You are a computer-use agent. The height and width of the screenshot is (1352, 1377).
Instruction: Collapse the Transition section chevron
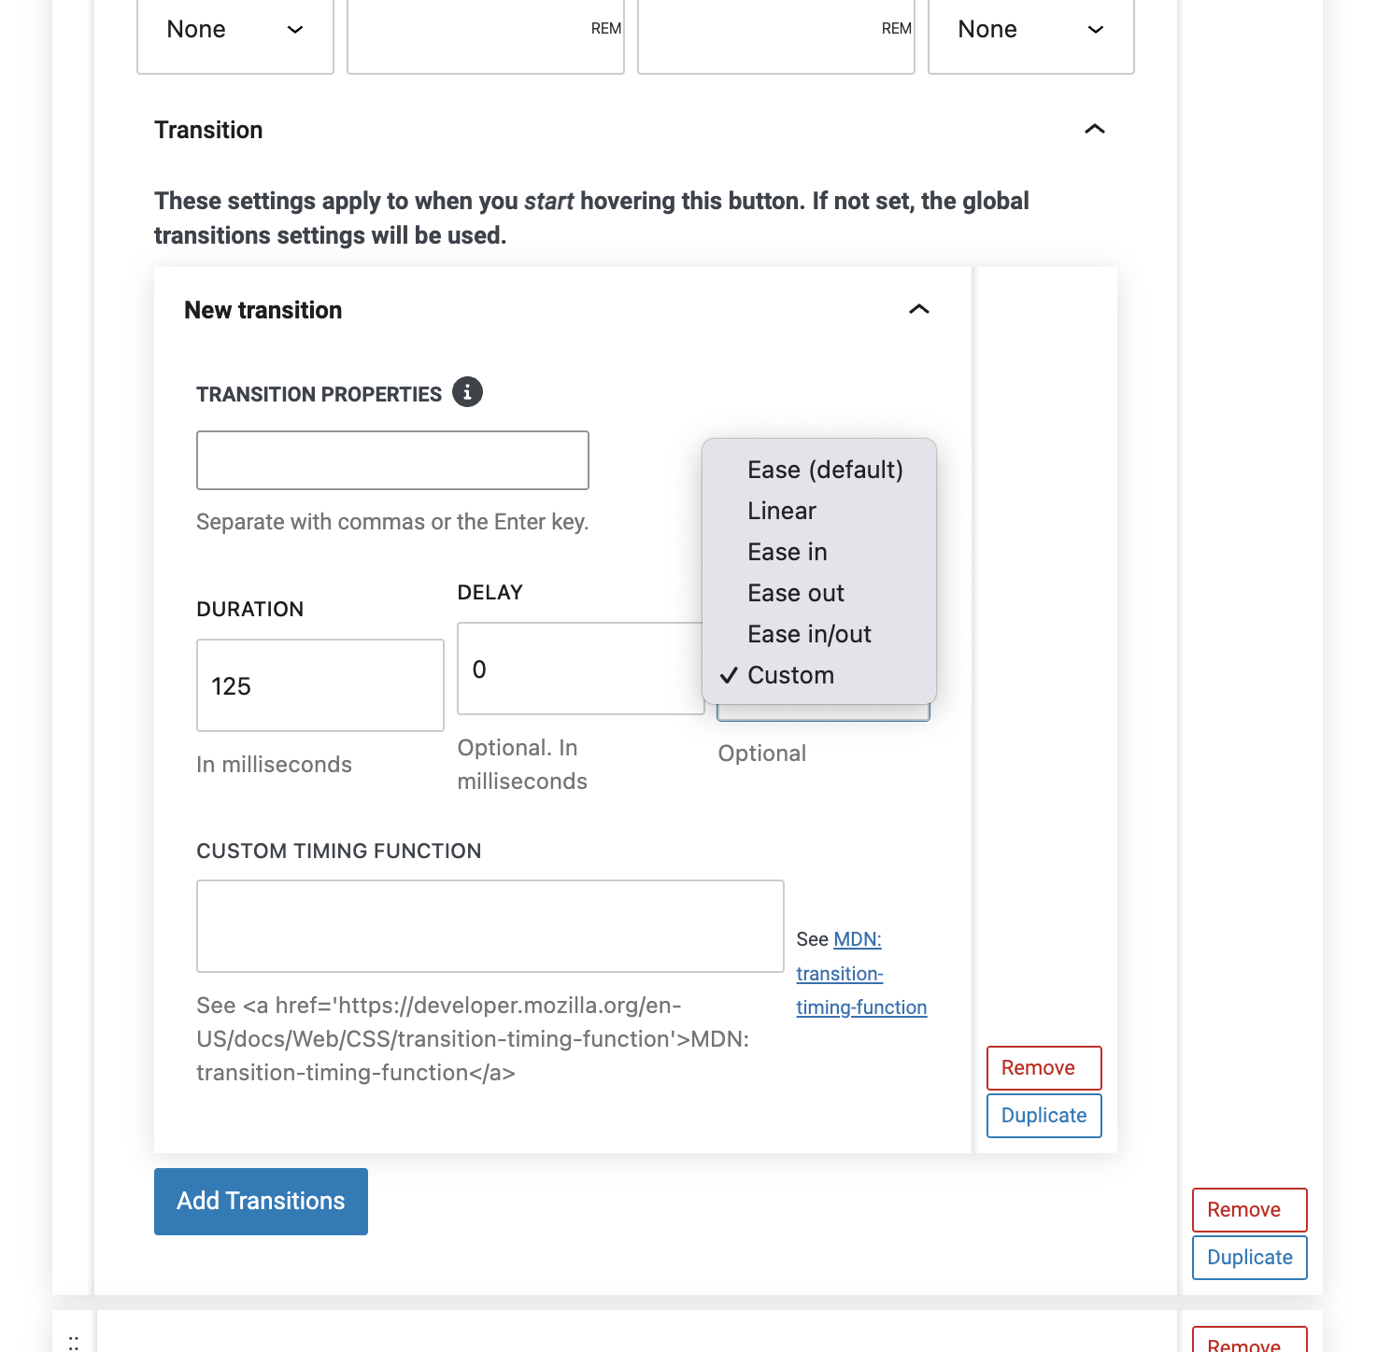[x=1094, y=129]
